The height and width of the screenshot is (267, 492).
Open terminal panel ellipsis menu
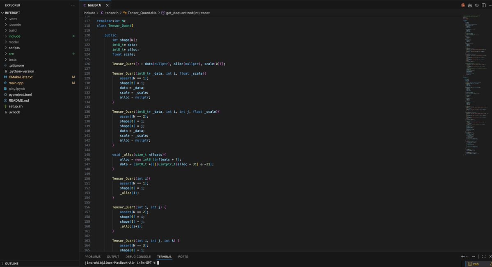(473, 257)
